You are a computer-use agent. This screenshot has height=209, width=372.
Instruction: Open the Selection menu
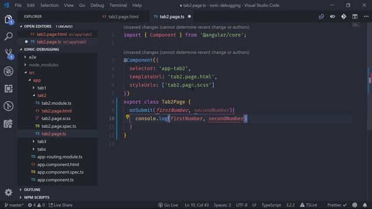pyautogui.click(x=49, y=5)
